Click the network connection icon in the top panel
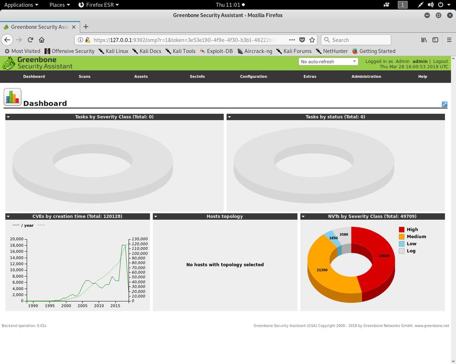 point(420,4)
